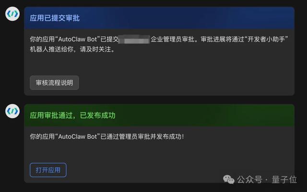Image resolution: width=307 pixels, height=192 pixels.
Task: Click the 审批进展将通过 phrase in first card
Action: coord(223,39)
